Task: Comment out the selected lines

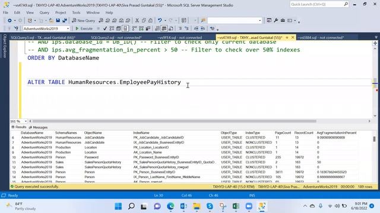Action: [x=180, y=28]
